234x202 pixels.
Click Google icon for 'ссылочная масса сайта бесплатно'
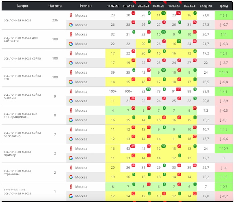click(x=71, y=139)
